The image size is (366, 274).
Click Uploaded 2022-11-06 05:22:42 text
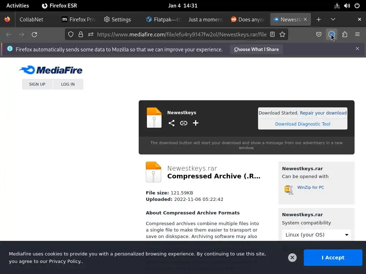[185, 199]
